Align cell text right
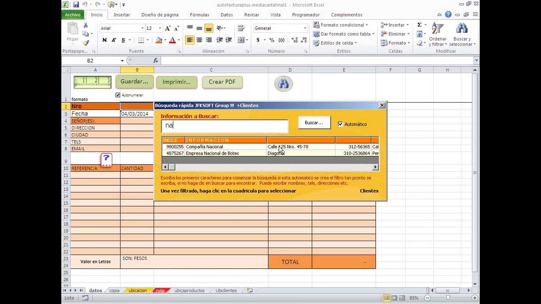Viewport: 541px width, 304px height. [x=208, y=40]
